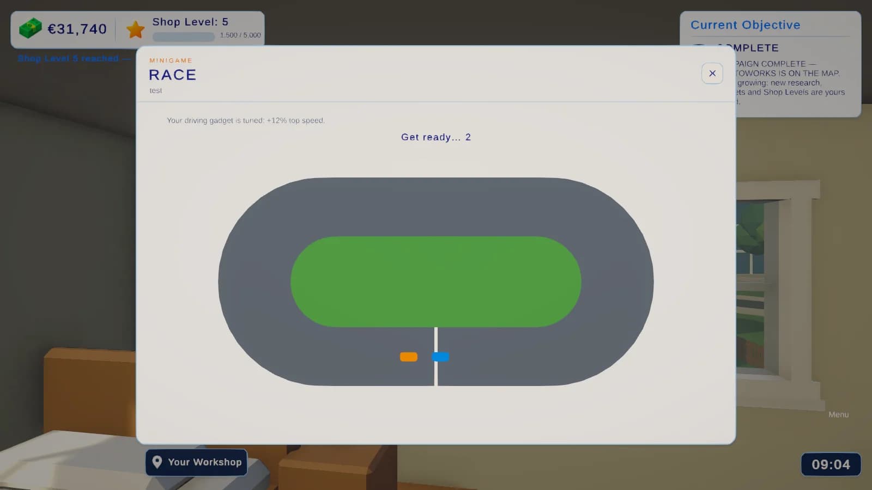Open the Your Workshop location button
This screenshot has height=490, width=872.
(196, 462)
